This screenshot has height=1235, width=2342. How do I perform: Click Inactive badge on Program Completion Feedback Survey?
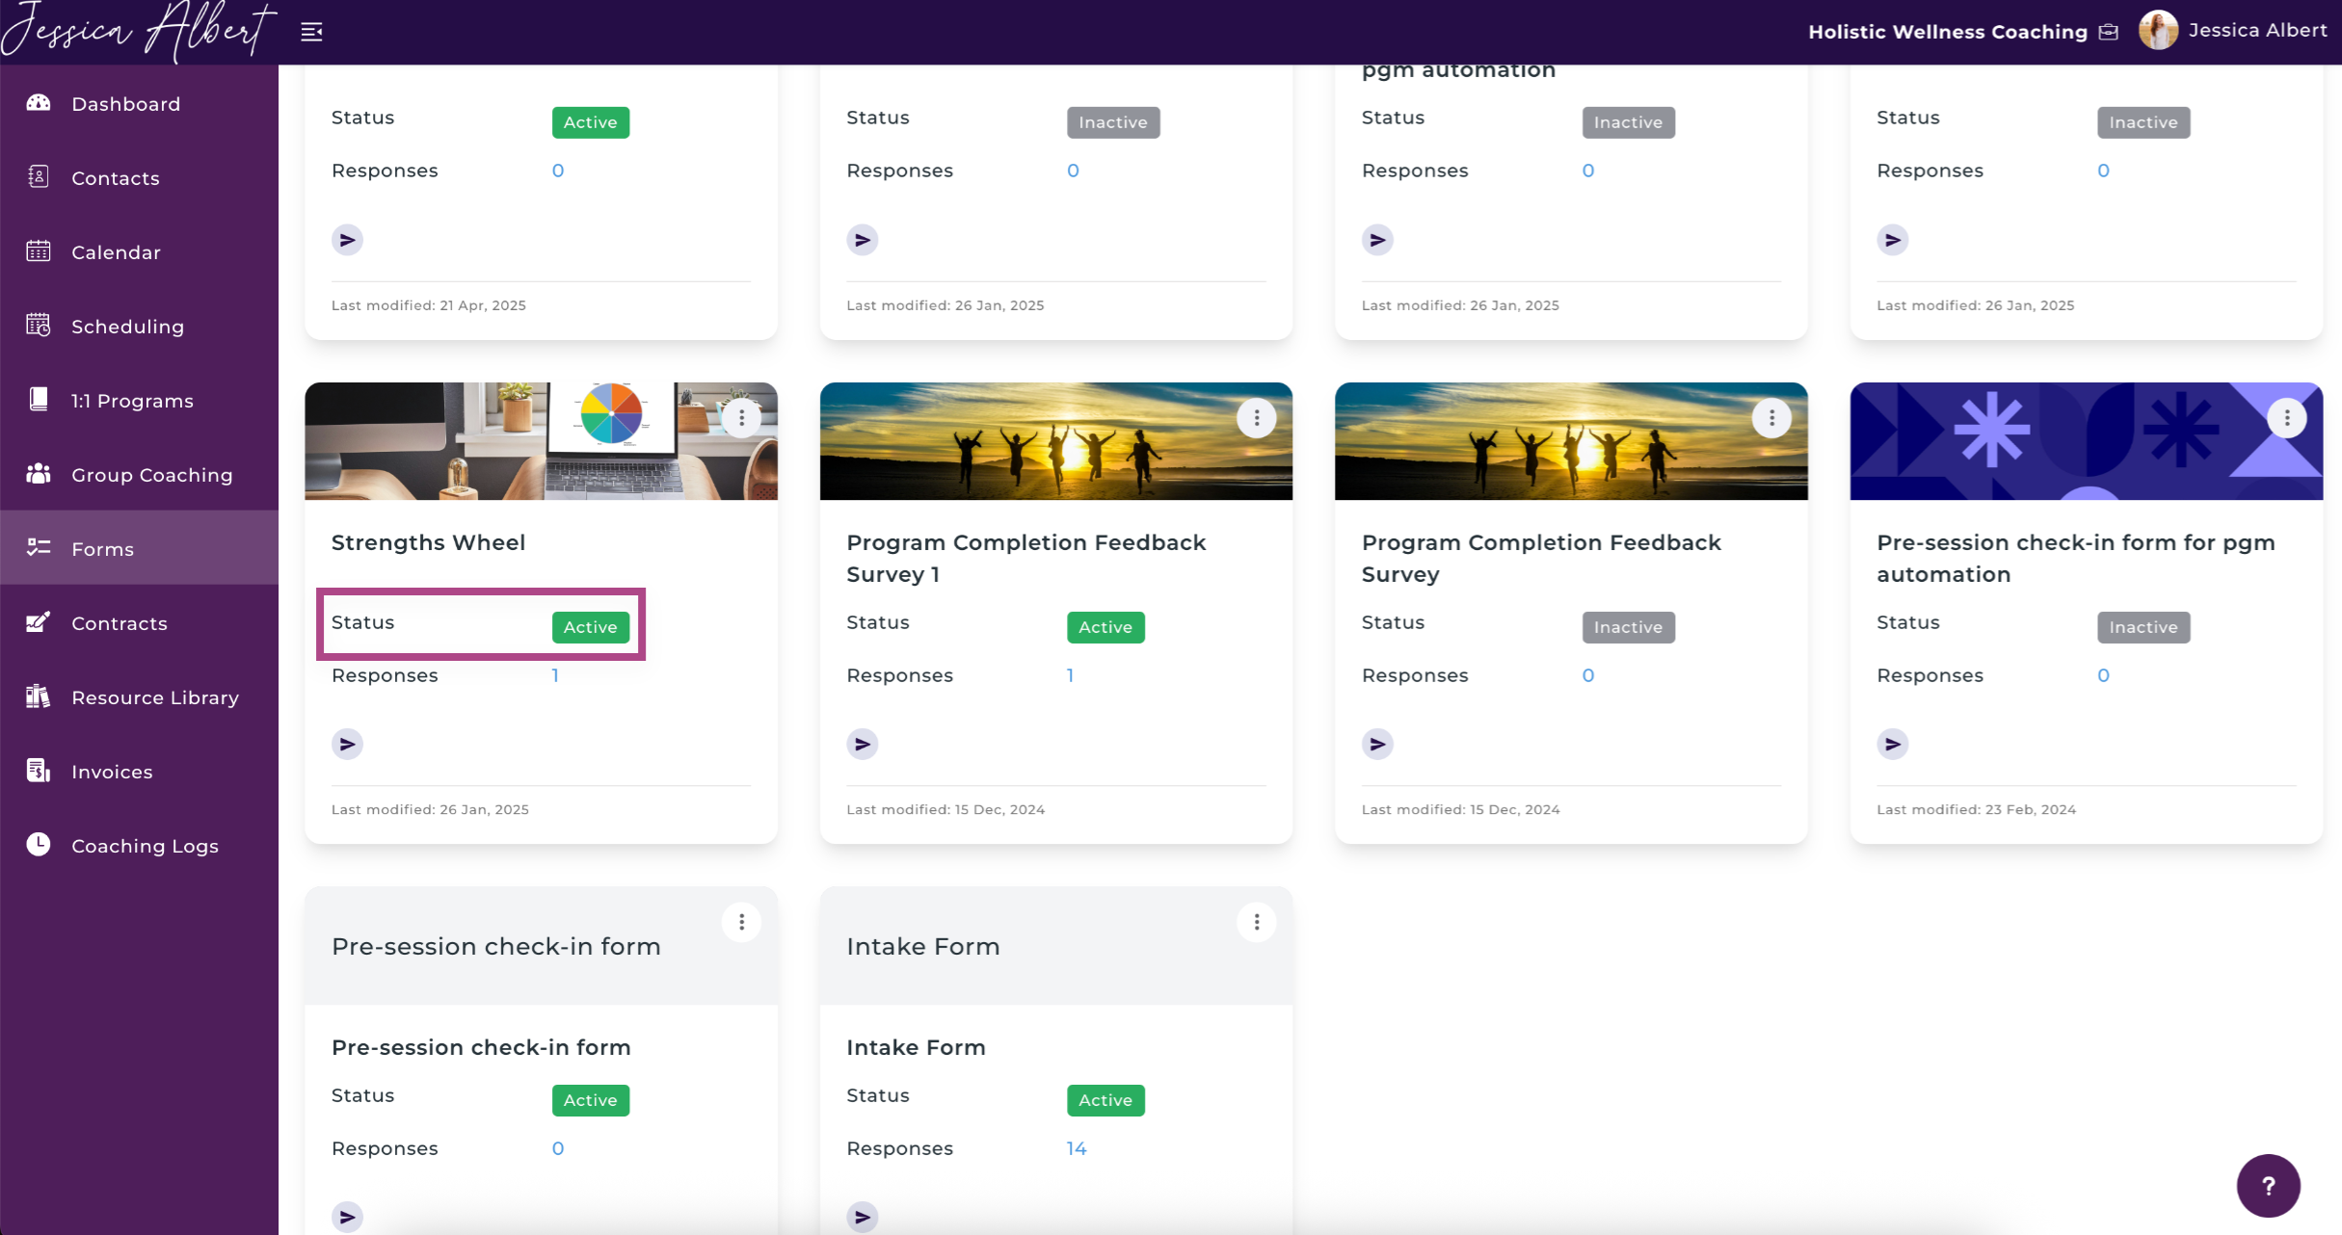tap(1628, 627)
